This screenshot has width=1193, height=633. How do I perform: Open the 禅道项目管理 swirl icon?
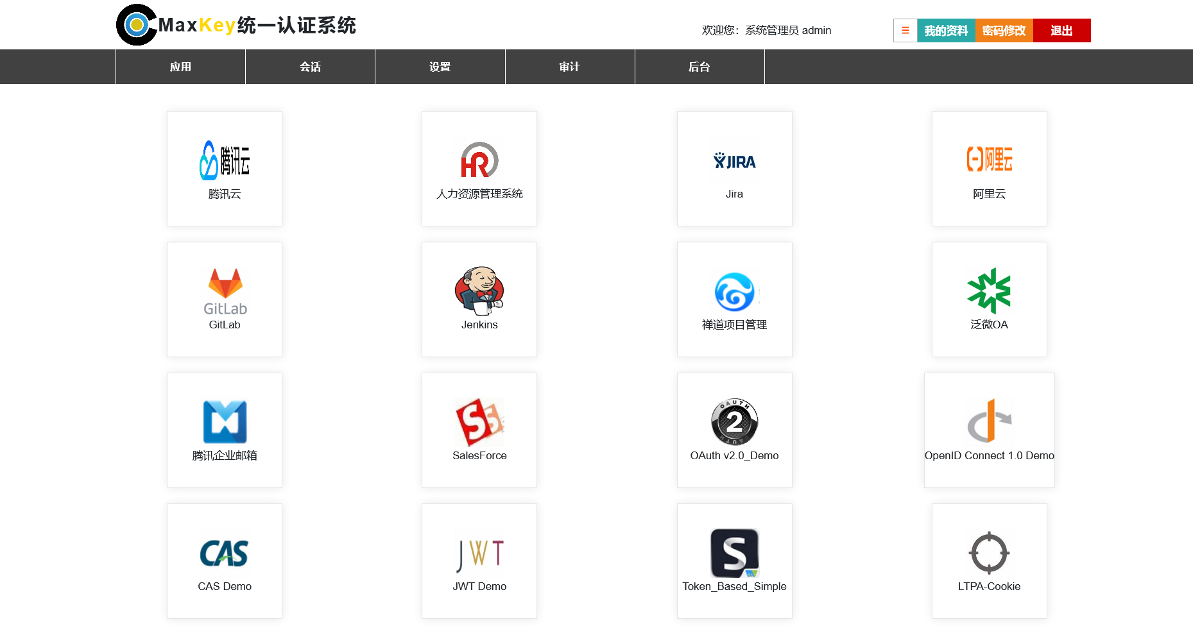tap(734, 292)
